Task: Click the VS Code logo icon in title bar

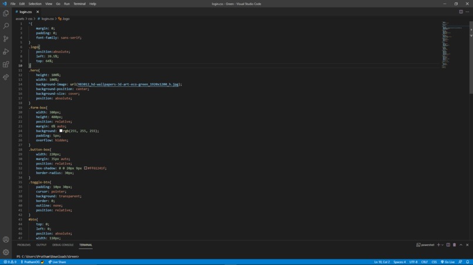Action: click(x=4, y=4)
